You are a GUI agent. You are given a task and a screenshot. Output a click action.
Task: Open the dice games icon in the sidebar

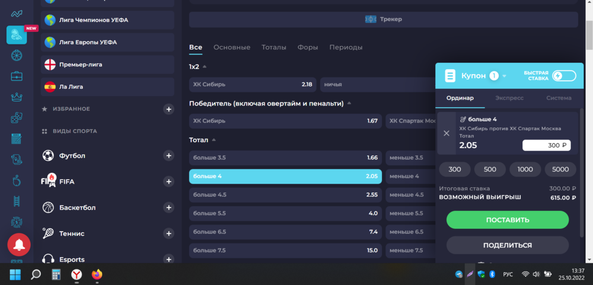(x=17, y=118)
